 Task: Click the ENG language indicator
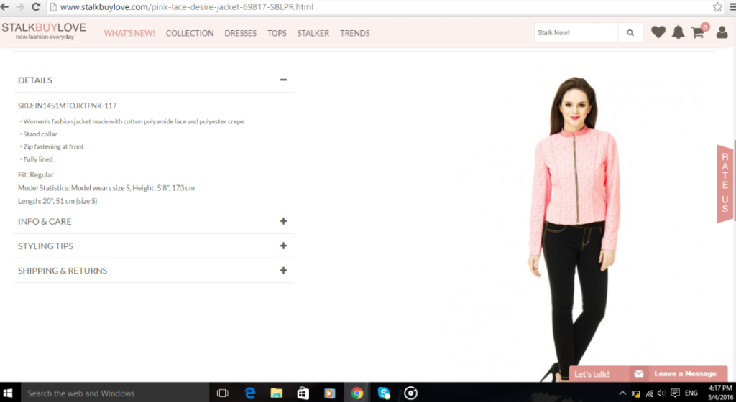coord(691,393)
